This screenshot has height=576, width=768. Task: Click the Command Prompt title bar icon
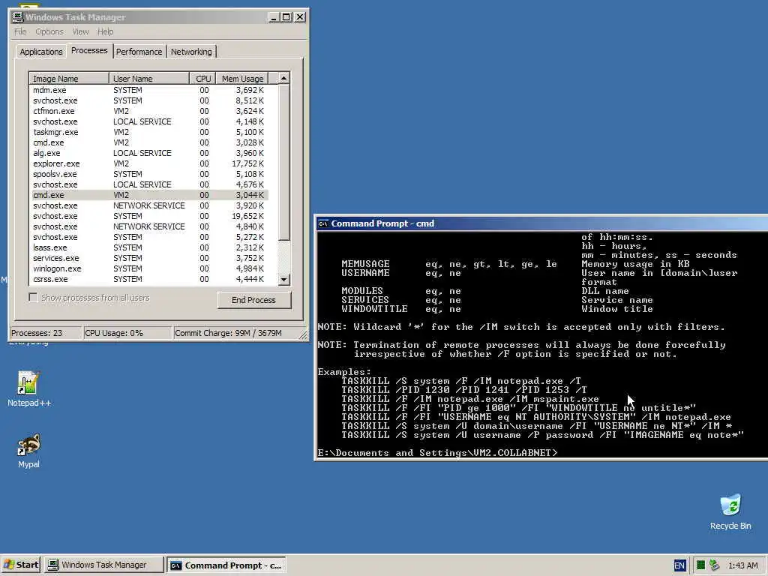(x=323, y=223)
